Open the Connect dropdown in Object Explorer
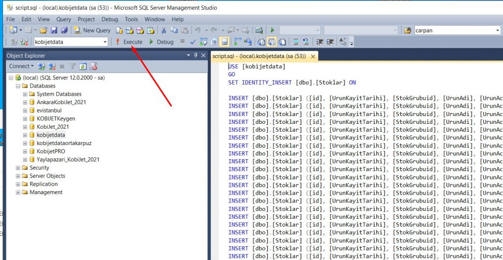The height and width of the screenshot is (260, 503). click(21, 66)
